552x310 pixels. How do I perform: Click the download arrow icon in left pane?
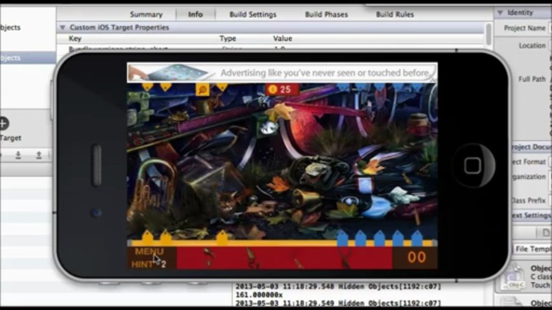18,155
